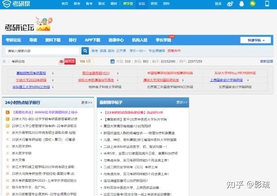Expand the 快捷导航 dropdown
277x196 pixels.
[x=255, y=40]
